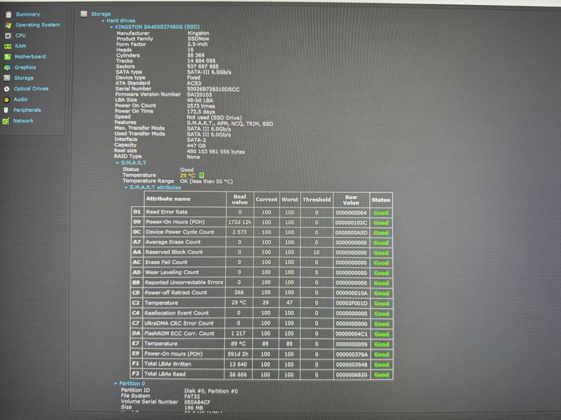Switch to the RAM section
The image size is (561, 420).
[x=20, y=46]
